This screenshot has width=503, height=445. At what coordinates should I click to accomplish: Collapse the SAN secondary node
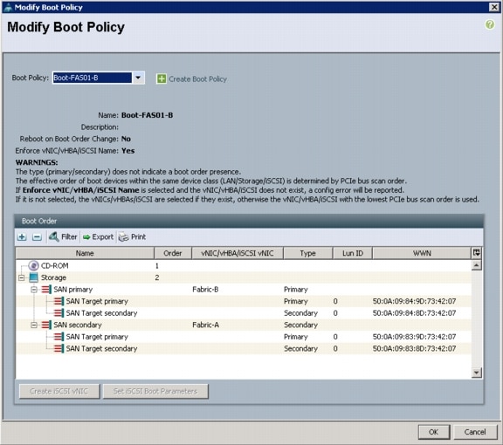pos(34,325)
